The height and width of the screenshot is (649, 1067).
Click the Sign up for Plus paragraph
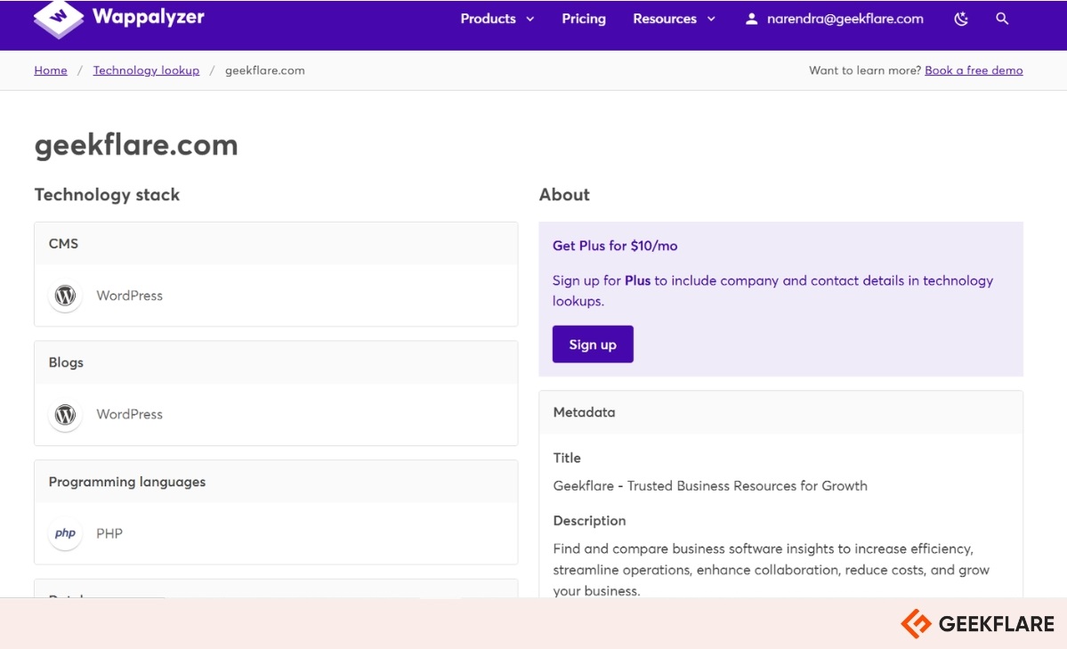pos(772,291)
